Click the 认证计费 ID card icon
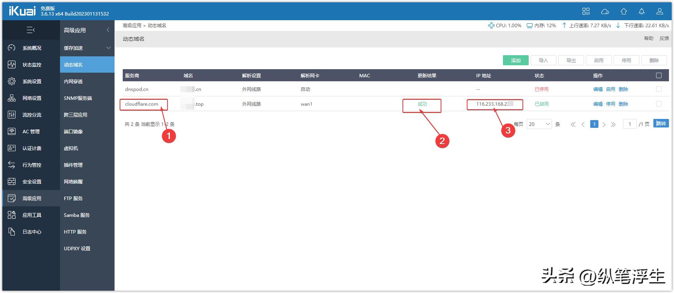 point(12,148)
